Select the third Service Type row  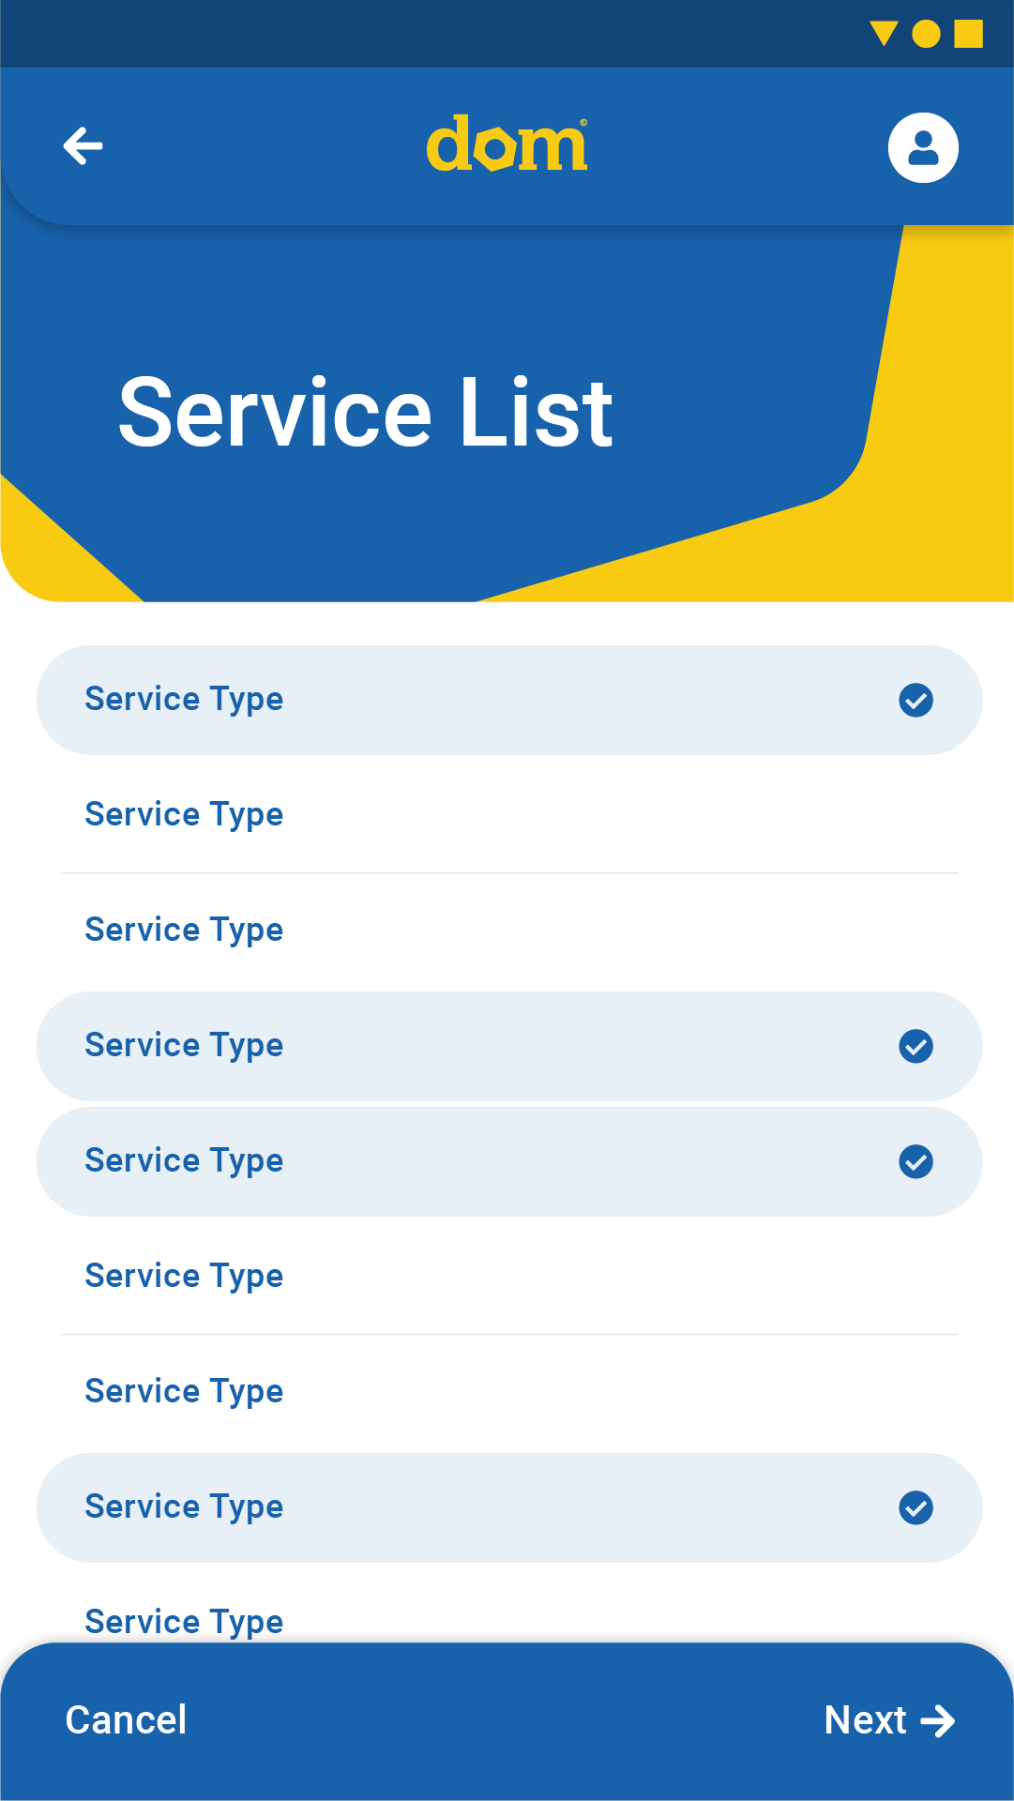507,930
